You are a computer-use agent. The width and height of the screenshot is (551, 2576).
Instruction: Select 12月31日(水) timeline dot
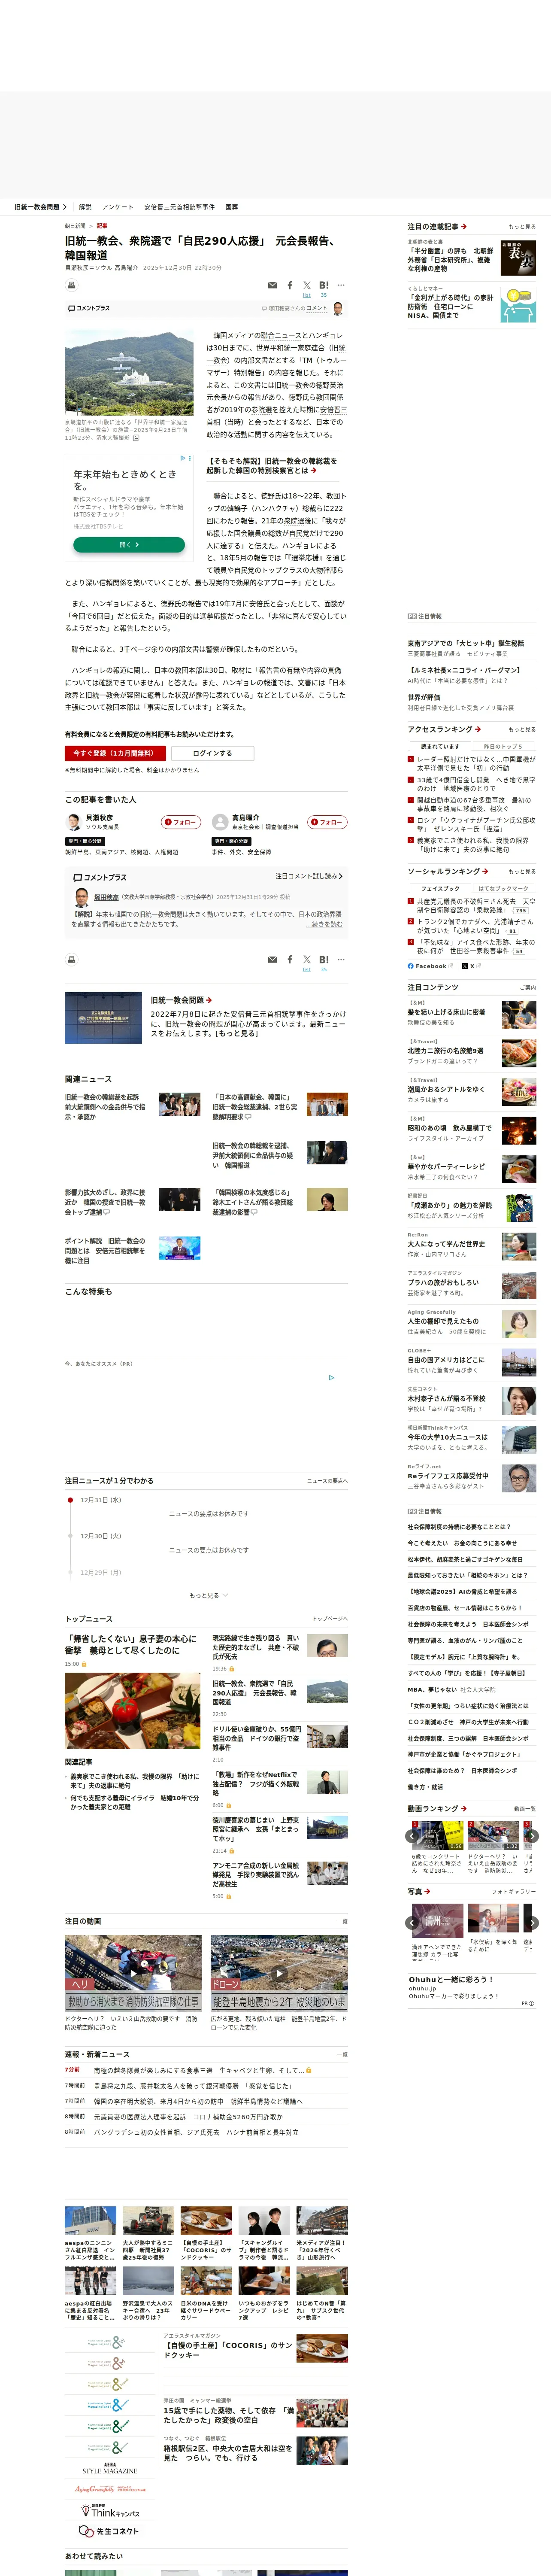click(x=70, y=1500)
